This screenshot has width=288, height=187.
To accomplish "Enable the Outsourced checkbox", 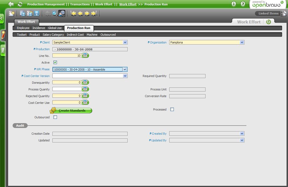I will pos(55,117).
